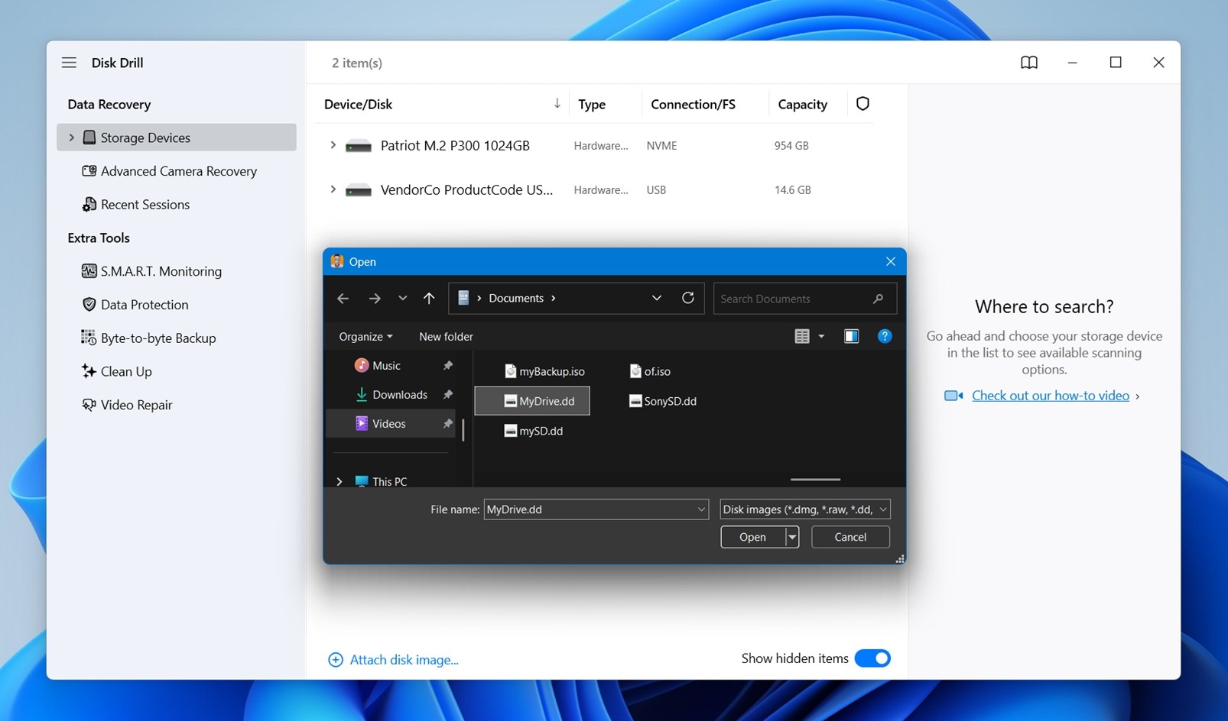Click the plus icon beside Attach disk image
Screen dimensions: 1228x721
[336, 660]
